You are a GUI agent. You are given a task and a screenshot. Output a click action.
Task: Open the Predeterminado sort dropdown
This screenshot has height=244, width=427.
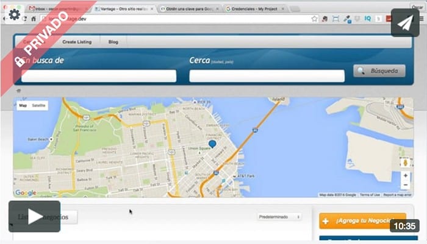279,217
